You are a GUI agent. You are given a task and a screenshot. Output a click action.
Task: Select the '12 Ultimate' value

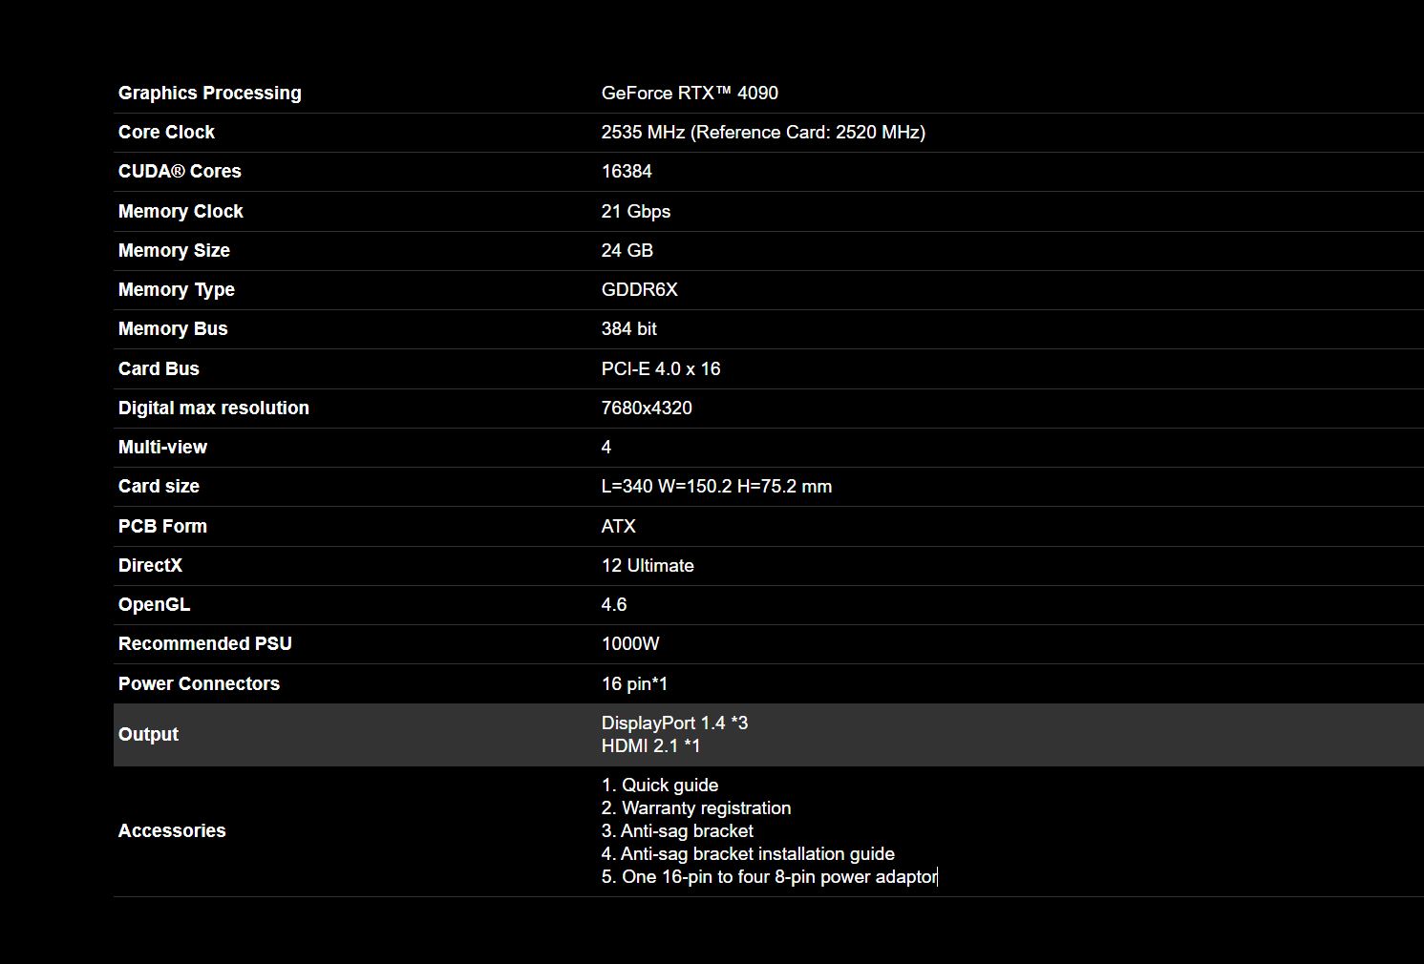click(x=648, y=565)
